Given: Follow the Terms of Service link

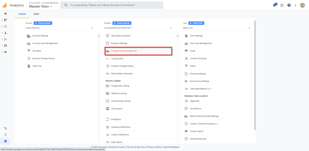Looking at the screenshot, I should (x=136, y=147).
